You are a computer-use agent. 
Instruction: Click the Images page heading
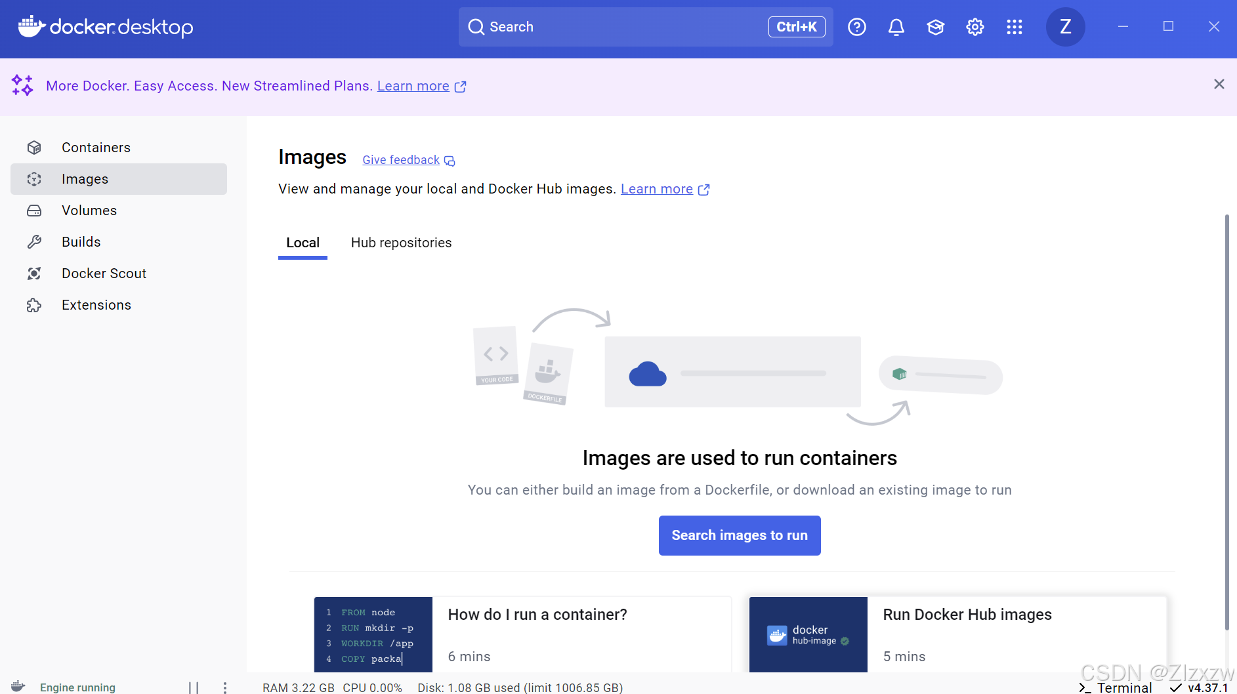click(x=312, y=157)
